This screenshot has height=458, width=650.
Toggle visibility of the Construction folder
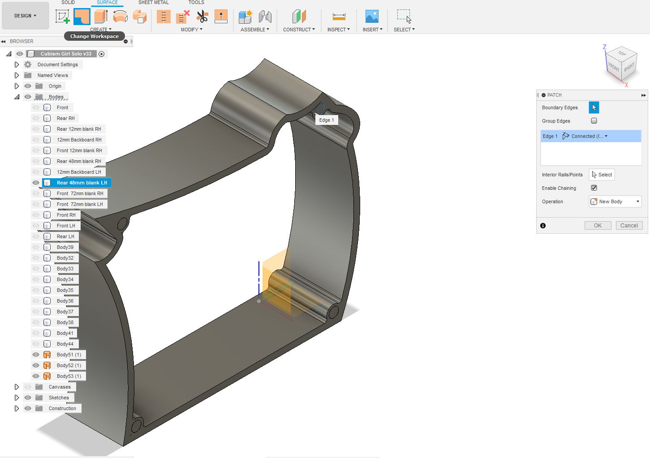[x=28, y=408]
